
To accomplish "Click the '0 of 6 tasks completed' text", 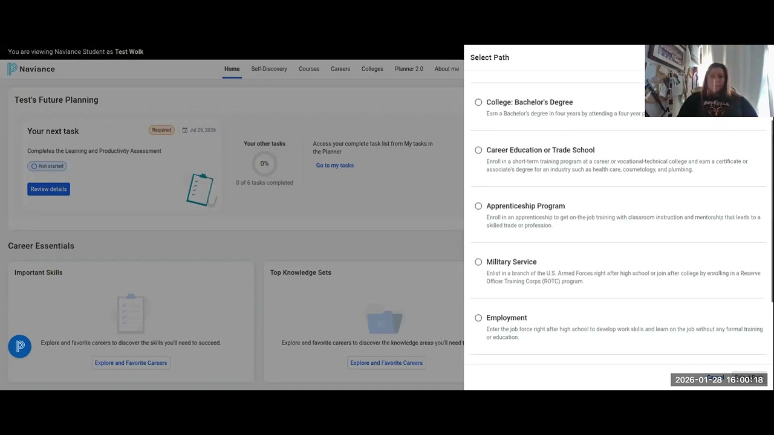I will tap(264, 182).
